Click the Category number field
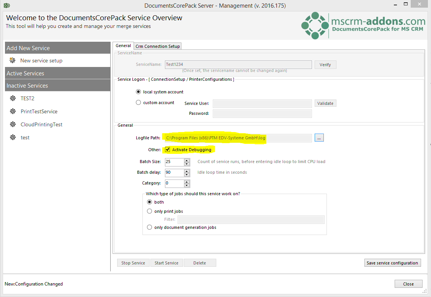The width and height of the screenshot is (431, 297). tap(175, 183)
